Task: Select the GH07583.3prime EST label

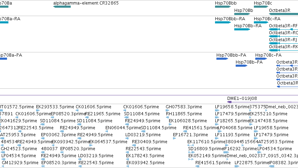Action: (184, 107)
